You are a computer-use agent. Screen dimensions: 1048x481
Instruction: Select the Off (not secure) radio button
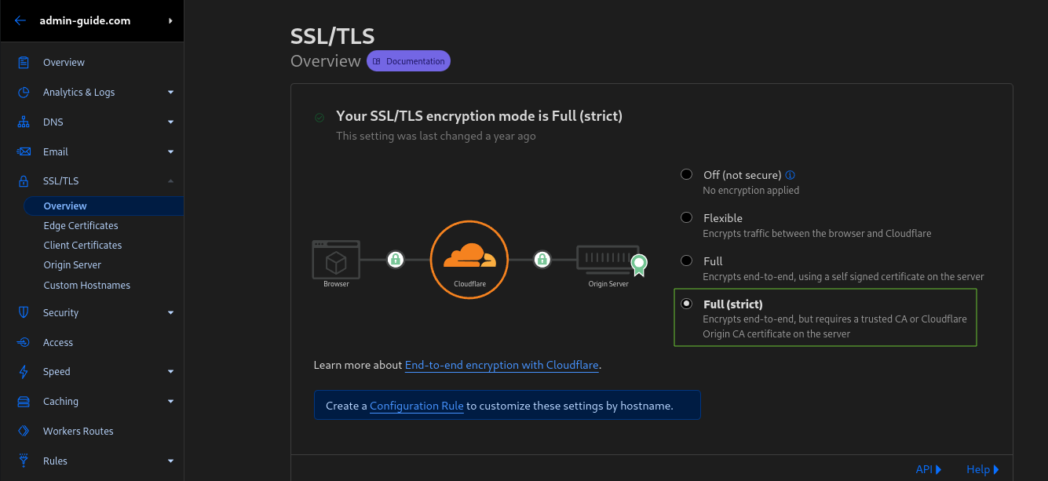point(687,174)
